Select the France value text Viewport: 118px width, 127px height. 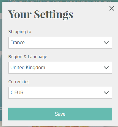pyautogui.click(x=17, y=43)
